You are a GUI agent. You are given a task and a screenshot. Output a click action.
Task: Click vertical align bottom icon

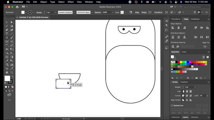pyautogui.click(x=207, y=28)
